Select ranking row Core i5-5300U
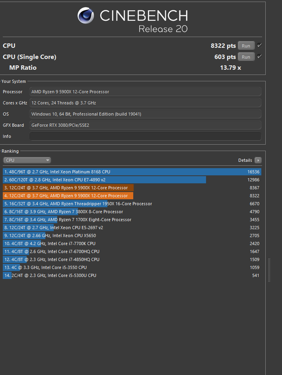 pyautogui.click(x=132, y=275)
